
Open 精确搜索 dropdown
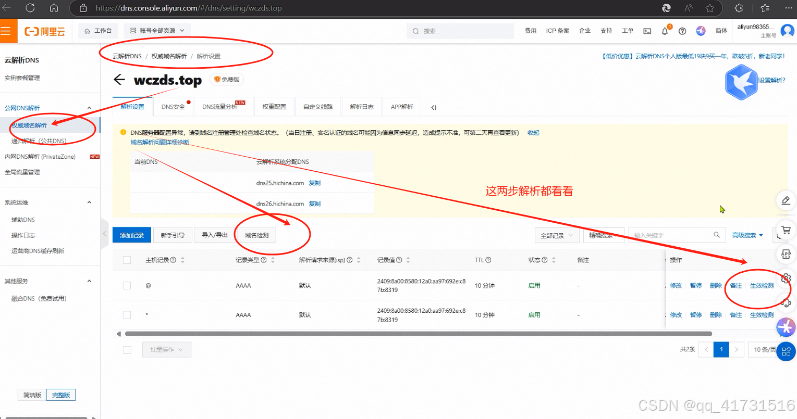pyautogui.click(x=604, y=235)
